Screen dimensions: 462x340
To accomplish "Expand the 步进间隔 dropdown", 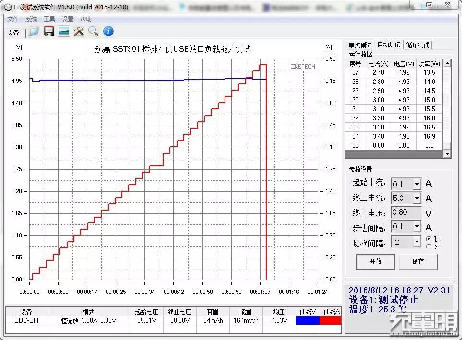I will point(417,226).
